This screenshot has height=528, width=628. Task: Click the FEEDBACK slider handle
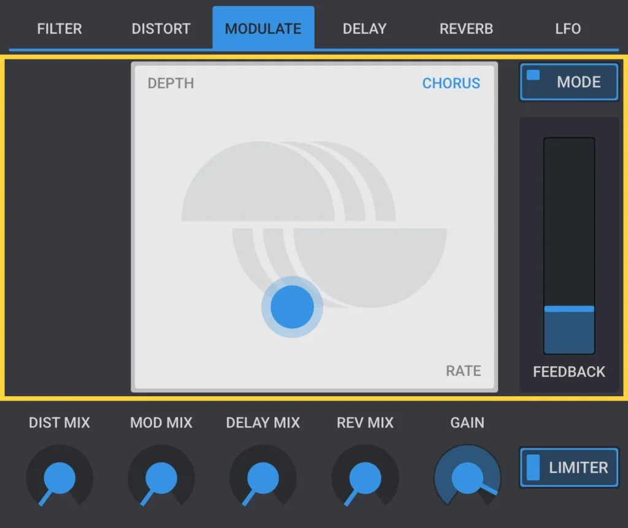tap(569, 309)
